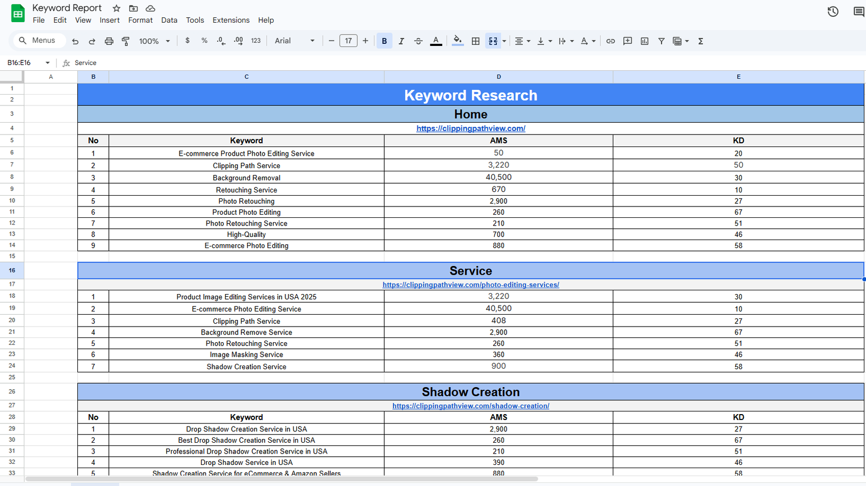Click the insert link icon
The height and width of the screenshot is (486, 866).
(x=611, y=41)
